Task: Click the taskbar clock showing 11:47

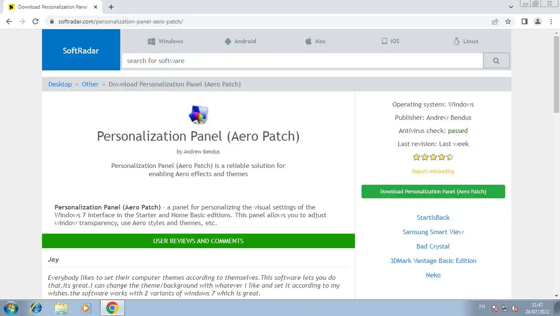Action: [x=537, y=308]
